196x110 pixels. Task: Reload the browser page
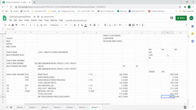click(x=11, y=7)
